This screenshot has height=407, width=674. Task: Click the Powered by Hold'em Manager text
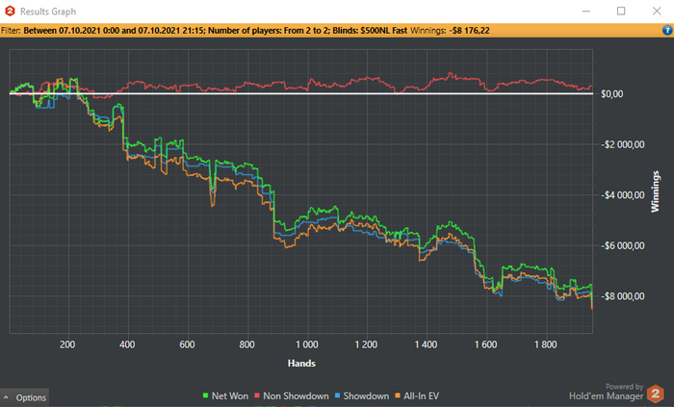[606, 392]
